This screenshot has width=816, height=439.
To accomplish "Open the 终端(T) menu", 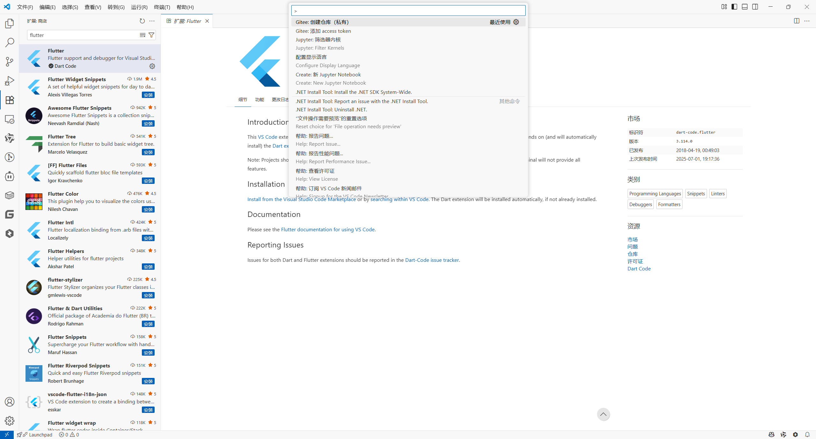I will click(x=162, y=7).
